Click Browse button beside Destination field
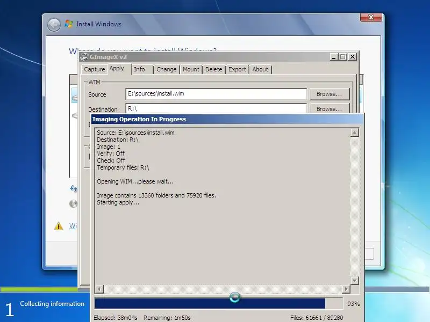This screenshot has width=430, height=322. click(x=329, y=108)
